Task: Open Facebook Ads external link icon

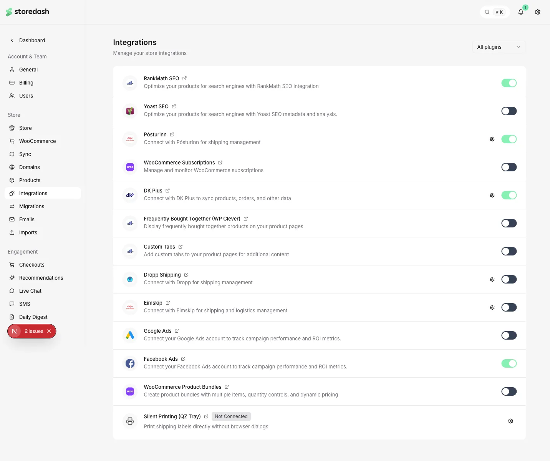Action: point(183,359)
